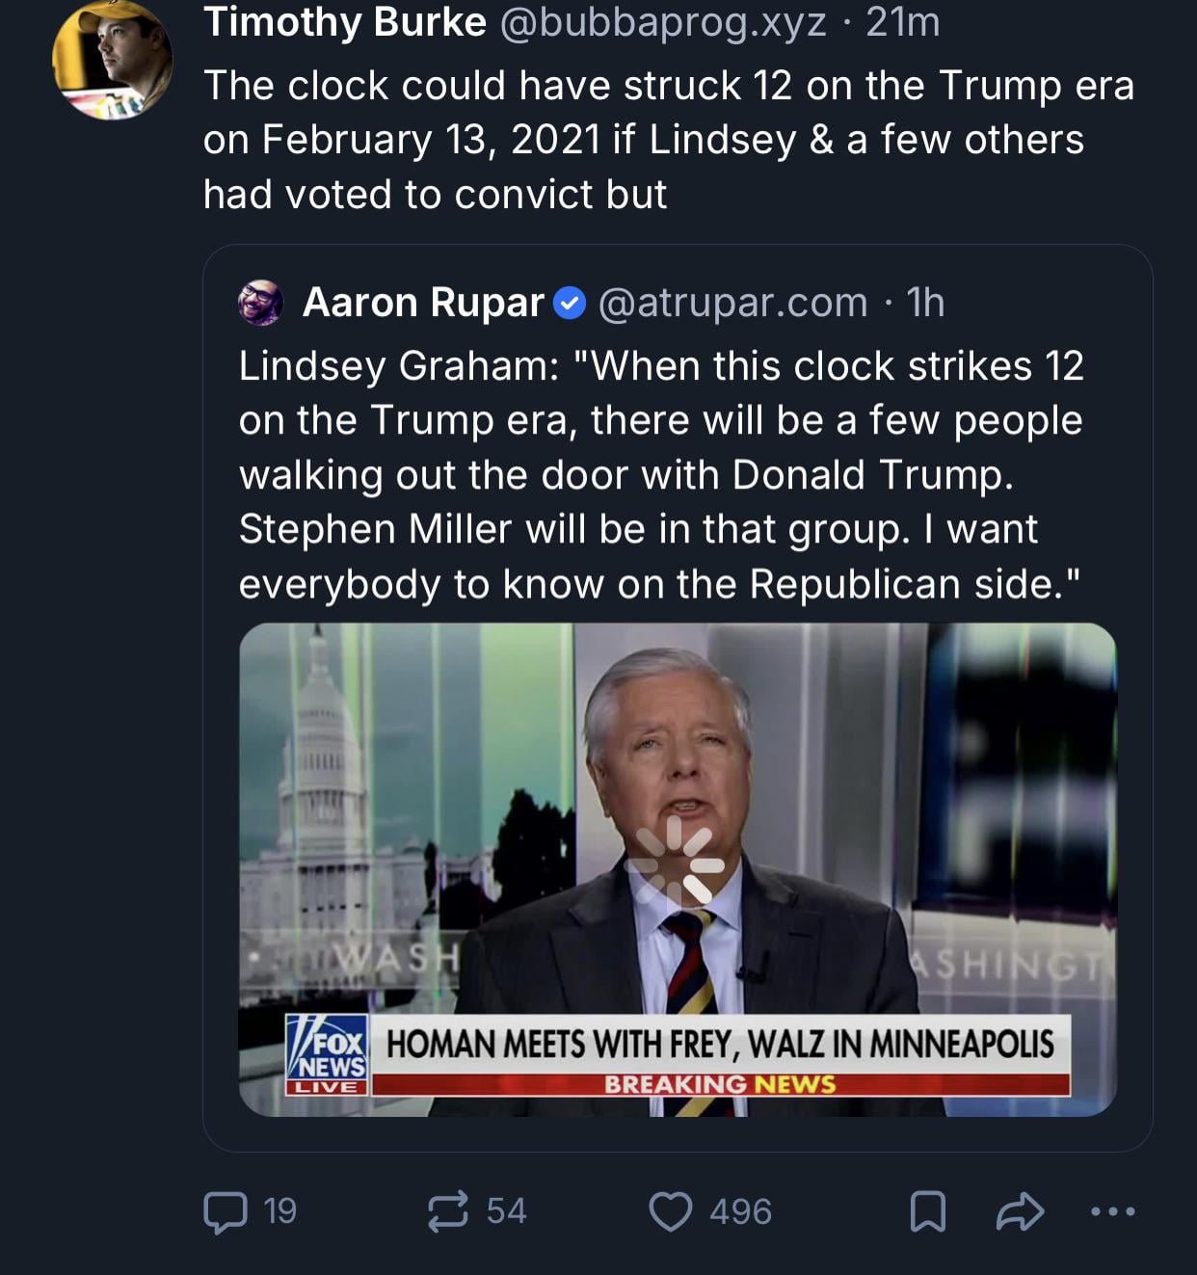Click the 496 likes count
Image resolution: width=1197 pixels, height=1275 pixels.
(740, 1211)
